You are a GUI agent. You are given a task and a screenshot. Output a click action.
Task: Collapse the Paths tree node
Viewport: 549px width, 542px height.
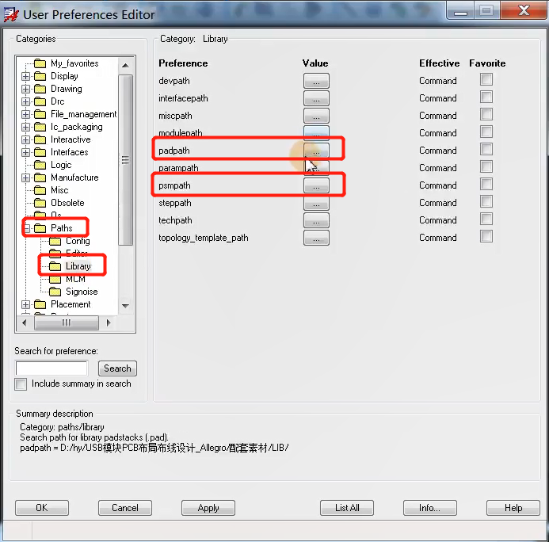point(26,228)
